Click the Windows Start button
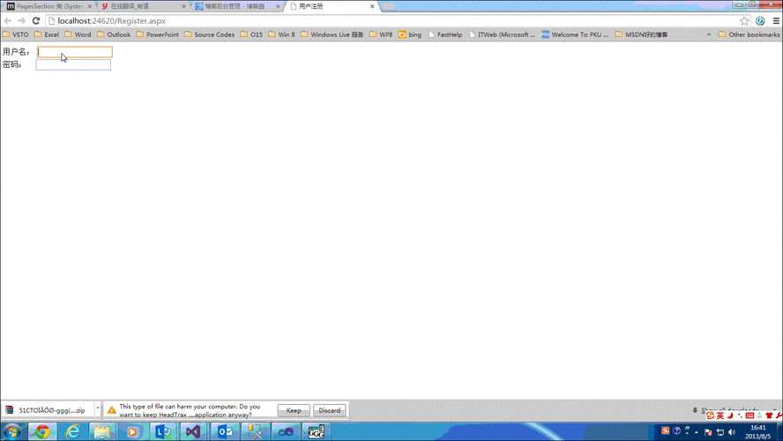783x441 pixels. [x=12, y=431]
